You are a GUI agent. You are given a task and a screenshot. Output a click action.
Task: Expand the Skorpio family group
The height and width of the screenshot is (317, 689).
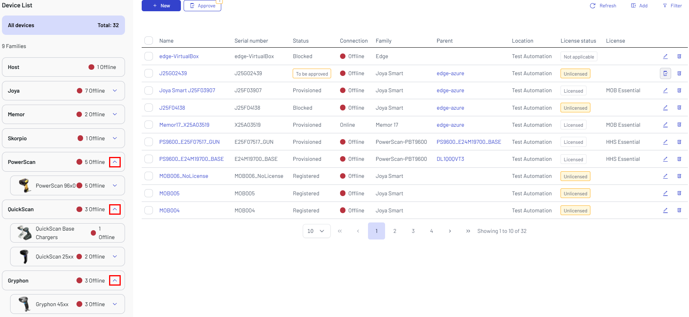pyautogui.click(x=115, y=138)
